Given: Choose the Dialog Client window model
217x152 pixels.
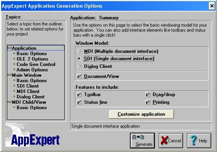Looking at the screenshot, I should tap(79, 66).
